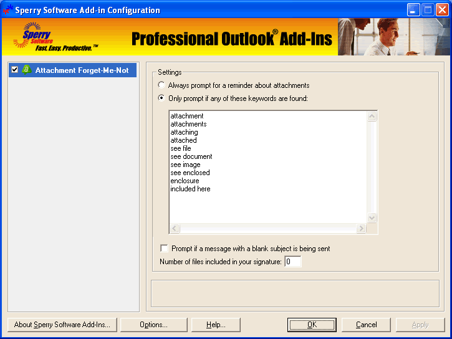This screenshot has height=339, width=452.
Task: Click the keyword 'see enclosed'
Action: coord(190,173)
